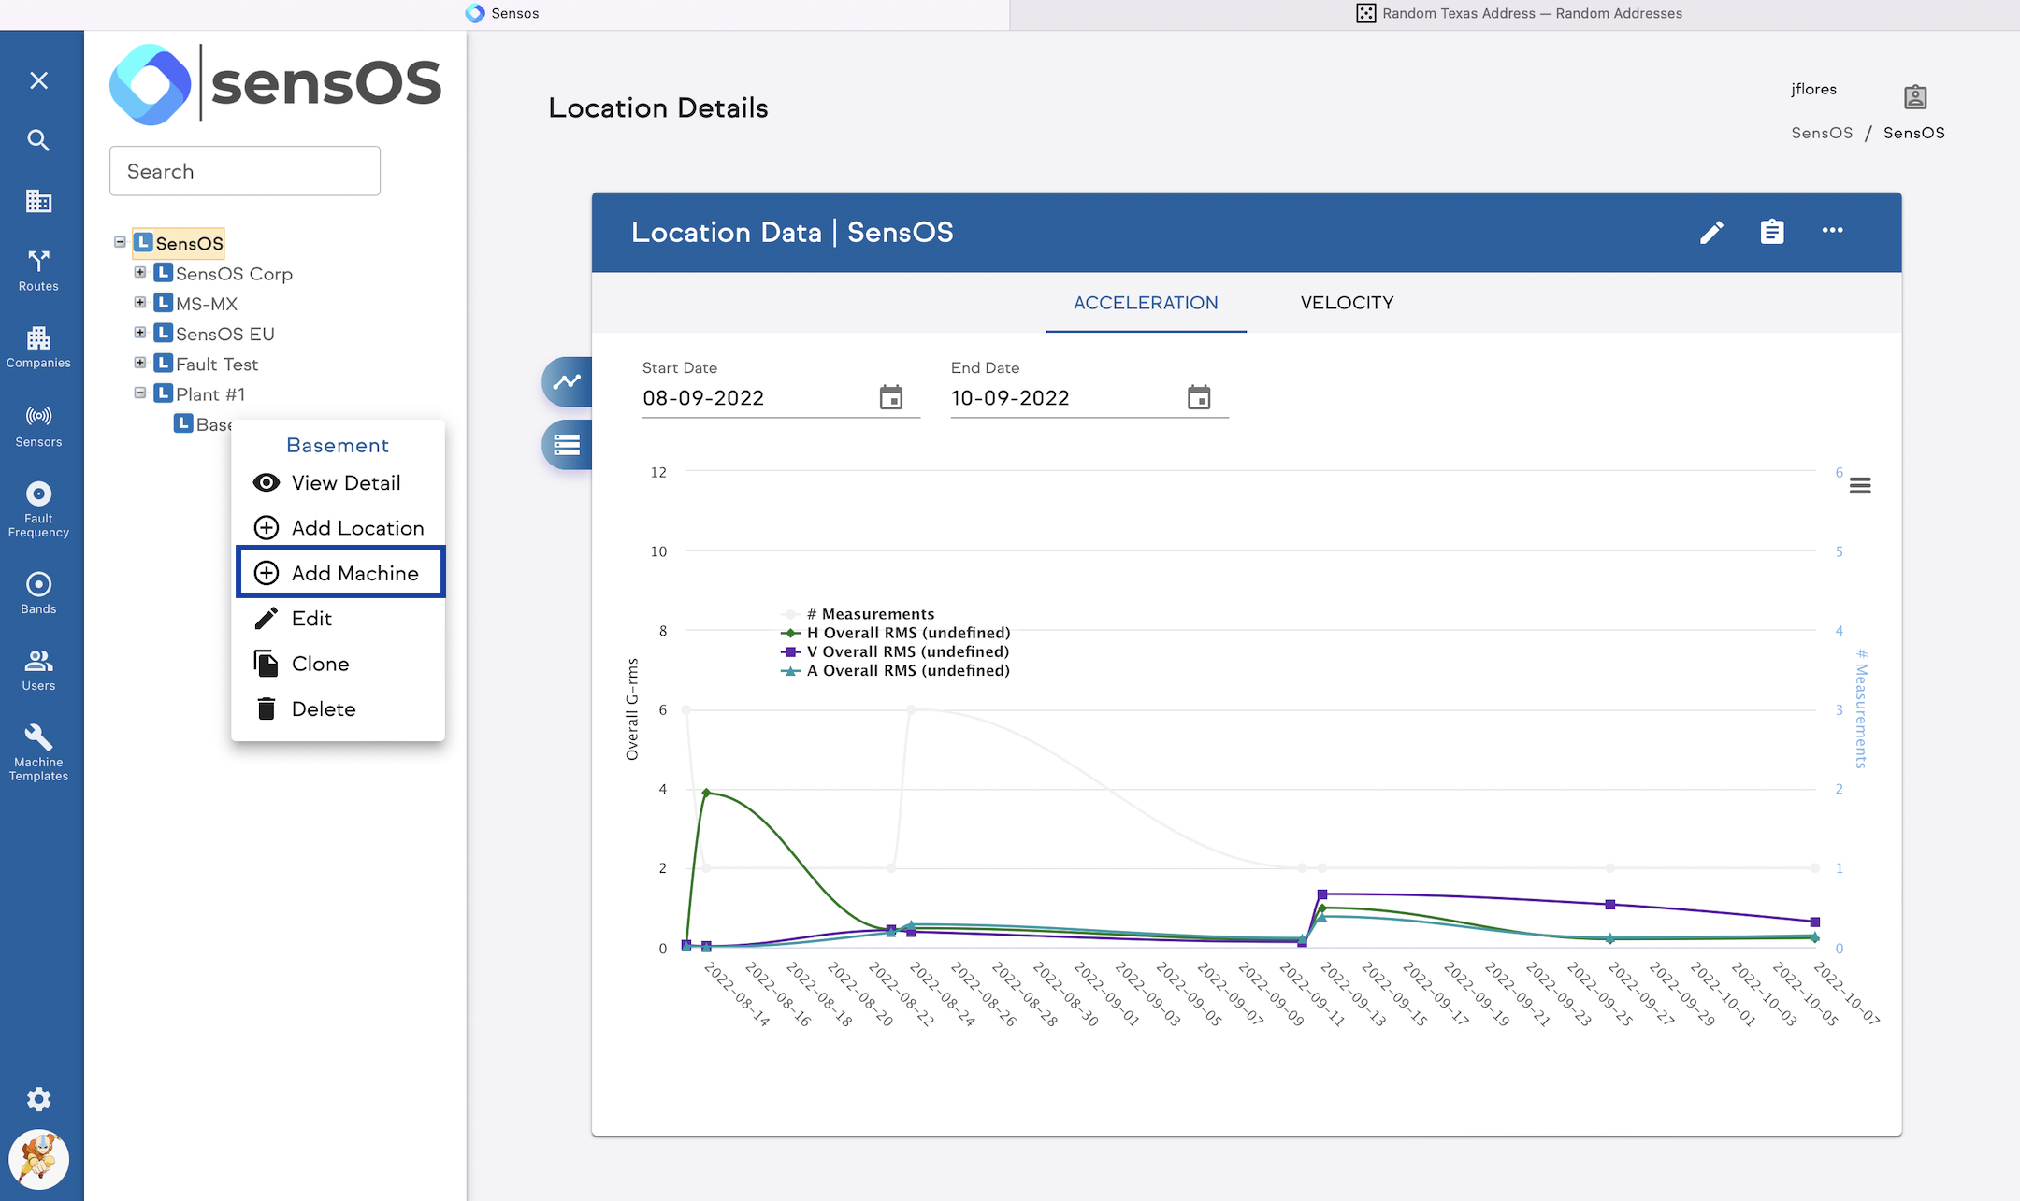2020x1201 pixels.
Task: Click the sensOS logo
Action: tap(275, 84)
